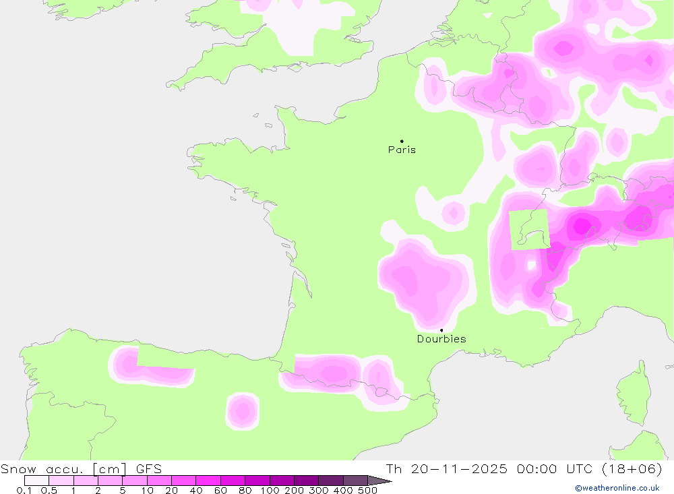The image size is (674, 494).
Task: Pick the 5–10 cm legend swatch
Action: coord(135,481)
